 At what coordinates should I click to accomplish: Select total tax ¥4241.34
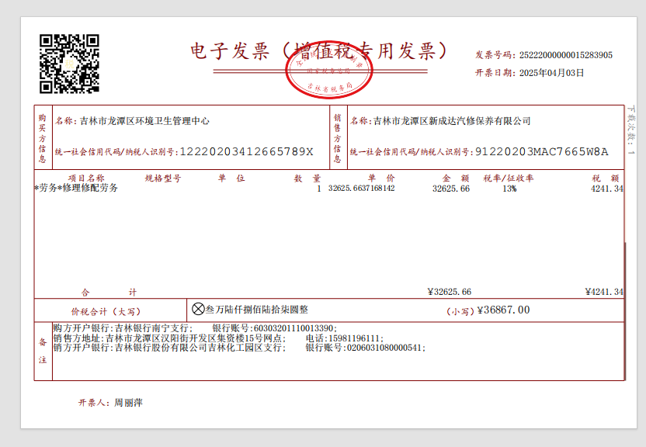tap(604, 292)
